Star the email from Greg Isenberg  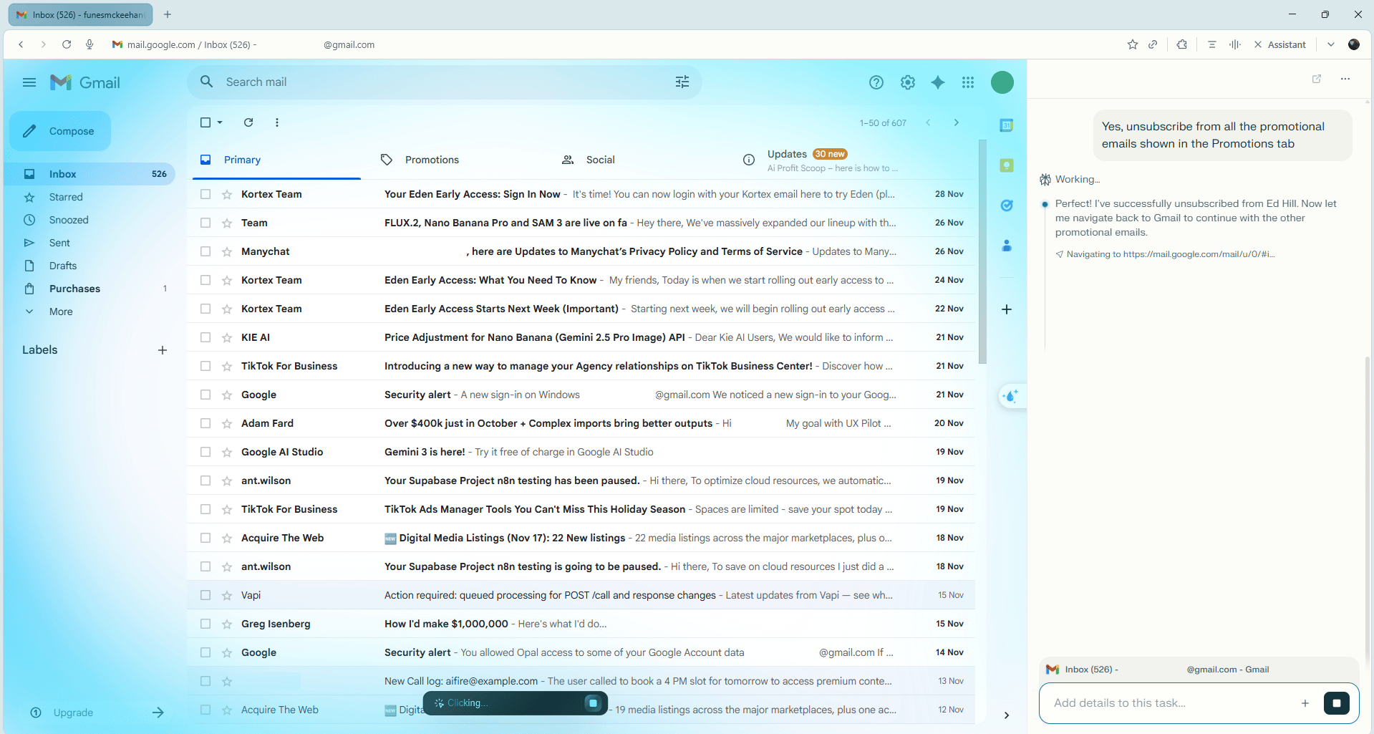click(x=227, y=624)
